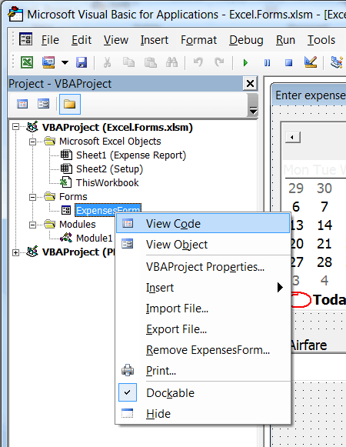Toggle Design Mode ruler icon
This screenshot has height=447, width=346.
coord(311,62)
